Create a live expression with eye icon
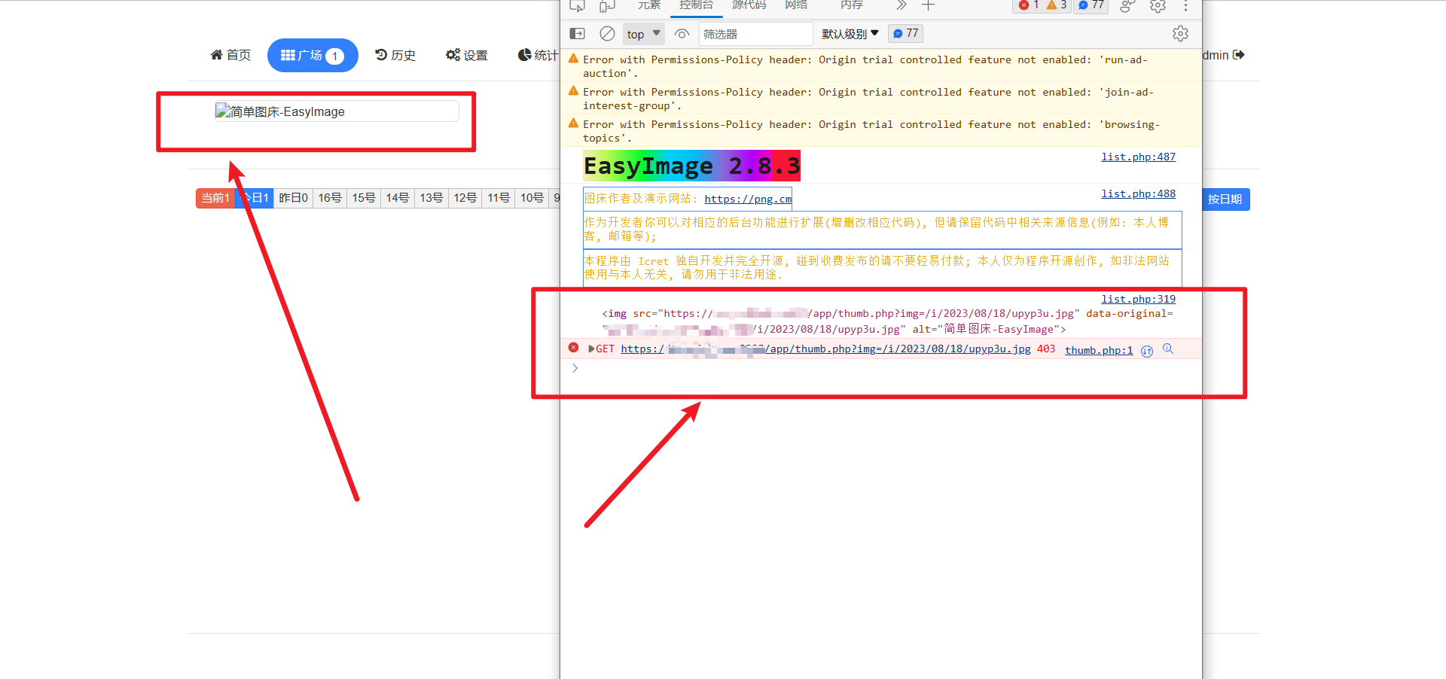Image resolution: width=1446 pixels, height=679 pixels. click(x=681, y=33)
